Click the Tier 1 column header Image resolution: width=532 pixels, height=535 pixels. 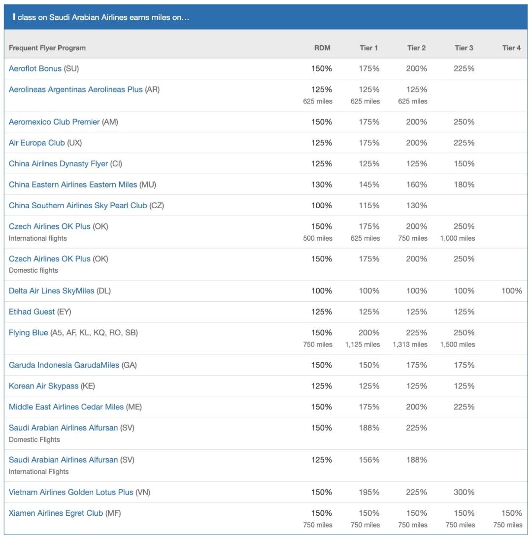point(369,48)
